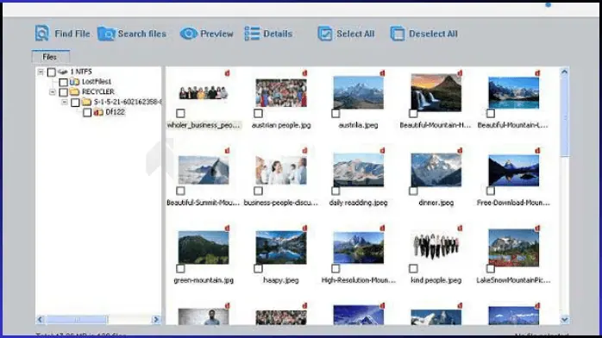
Task: Select the kind people.jpeg thumbnail
Action: [436, 246]
